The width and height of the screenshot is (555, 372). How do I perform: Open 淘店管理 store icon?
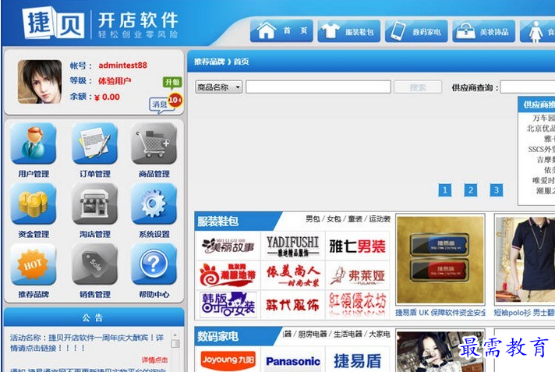click(x=94, y=204)
